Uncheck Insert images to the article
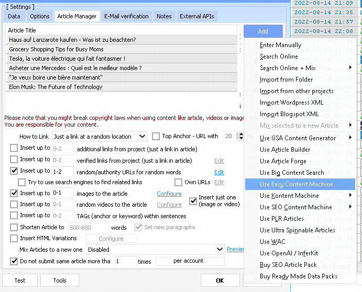The width and height of the screenshot is (362, 292). (x=14, y=193)
